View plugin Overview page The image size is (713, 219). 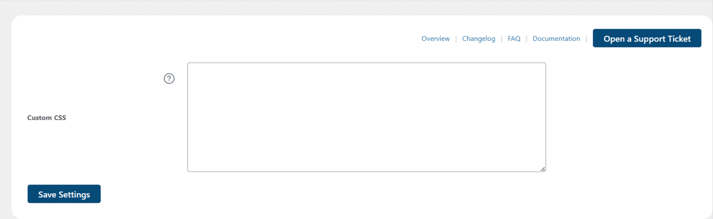pyautogui.click(x=435, y=39)
